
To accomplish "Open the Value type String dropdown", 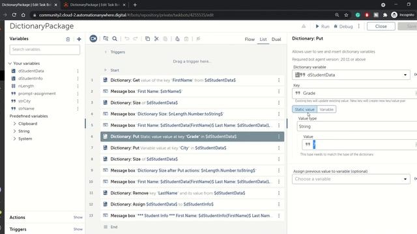I will pos(357,127).
